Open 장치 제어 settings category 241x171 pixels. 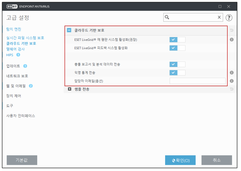click(14, 96)
